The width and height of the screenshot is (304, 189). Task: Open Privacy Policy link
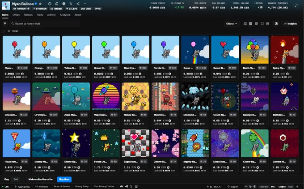pyautogui.click(x=82, y=186)
